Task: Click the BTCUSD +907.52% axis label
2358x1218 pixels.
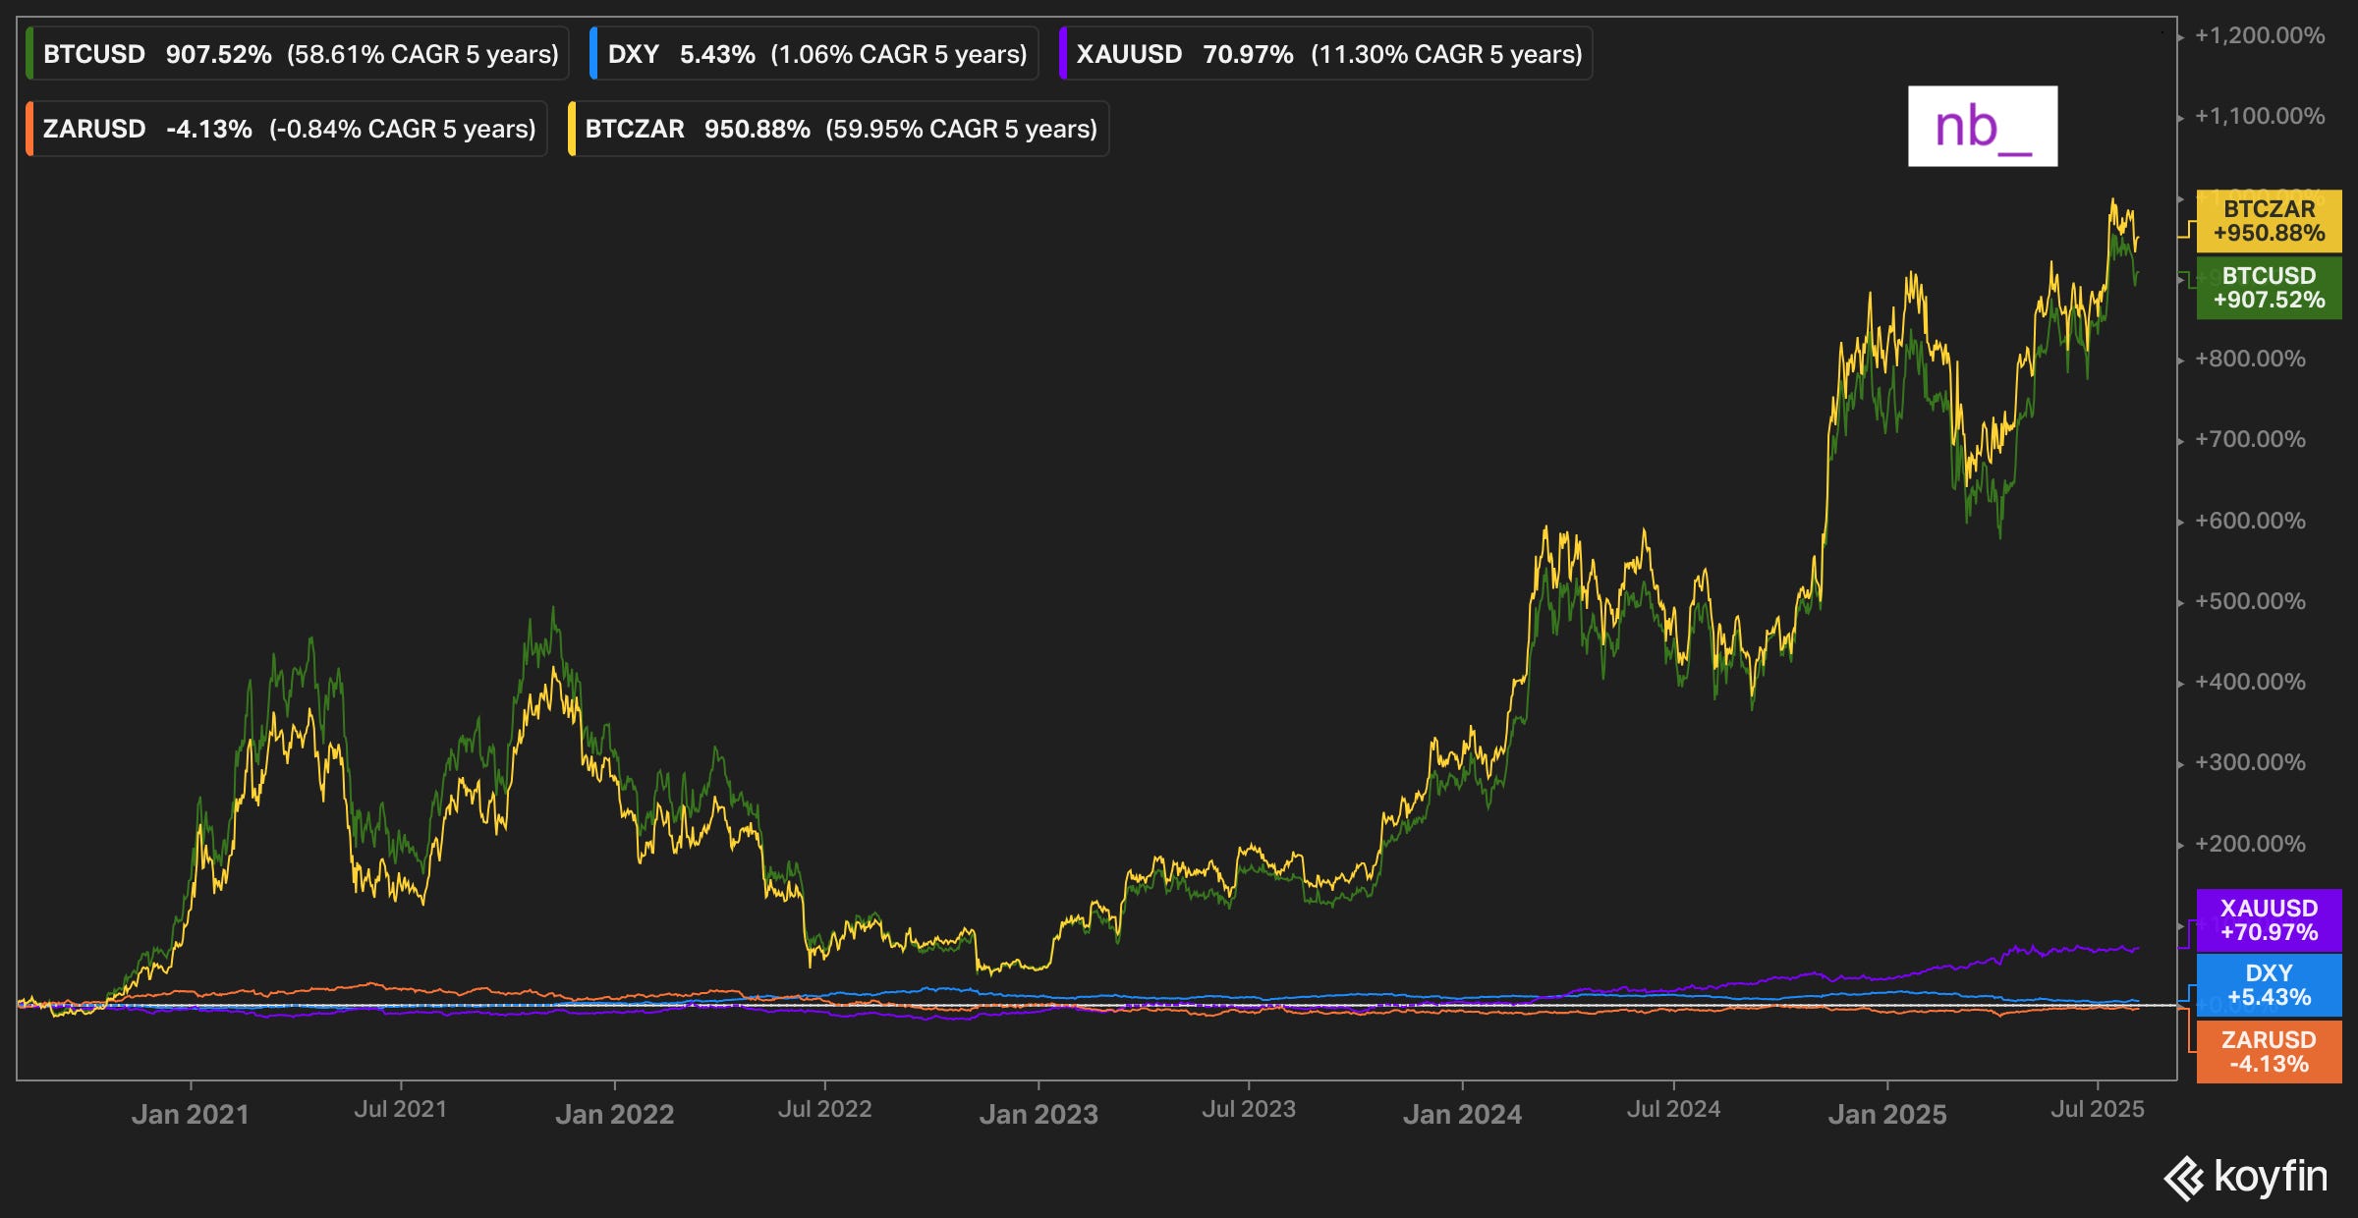Action: pos(2269,288)
